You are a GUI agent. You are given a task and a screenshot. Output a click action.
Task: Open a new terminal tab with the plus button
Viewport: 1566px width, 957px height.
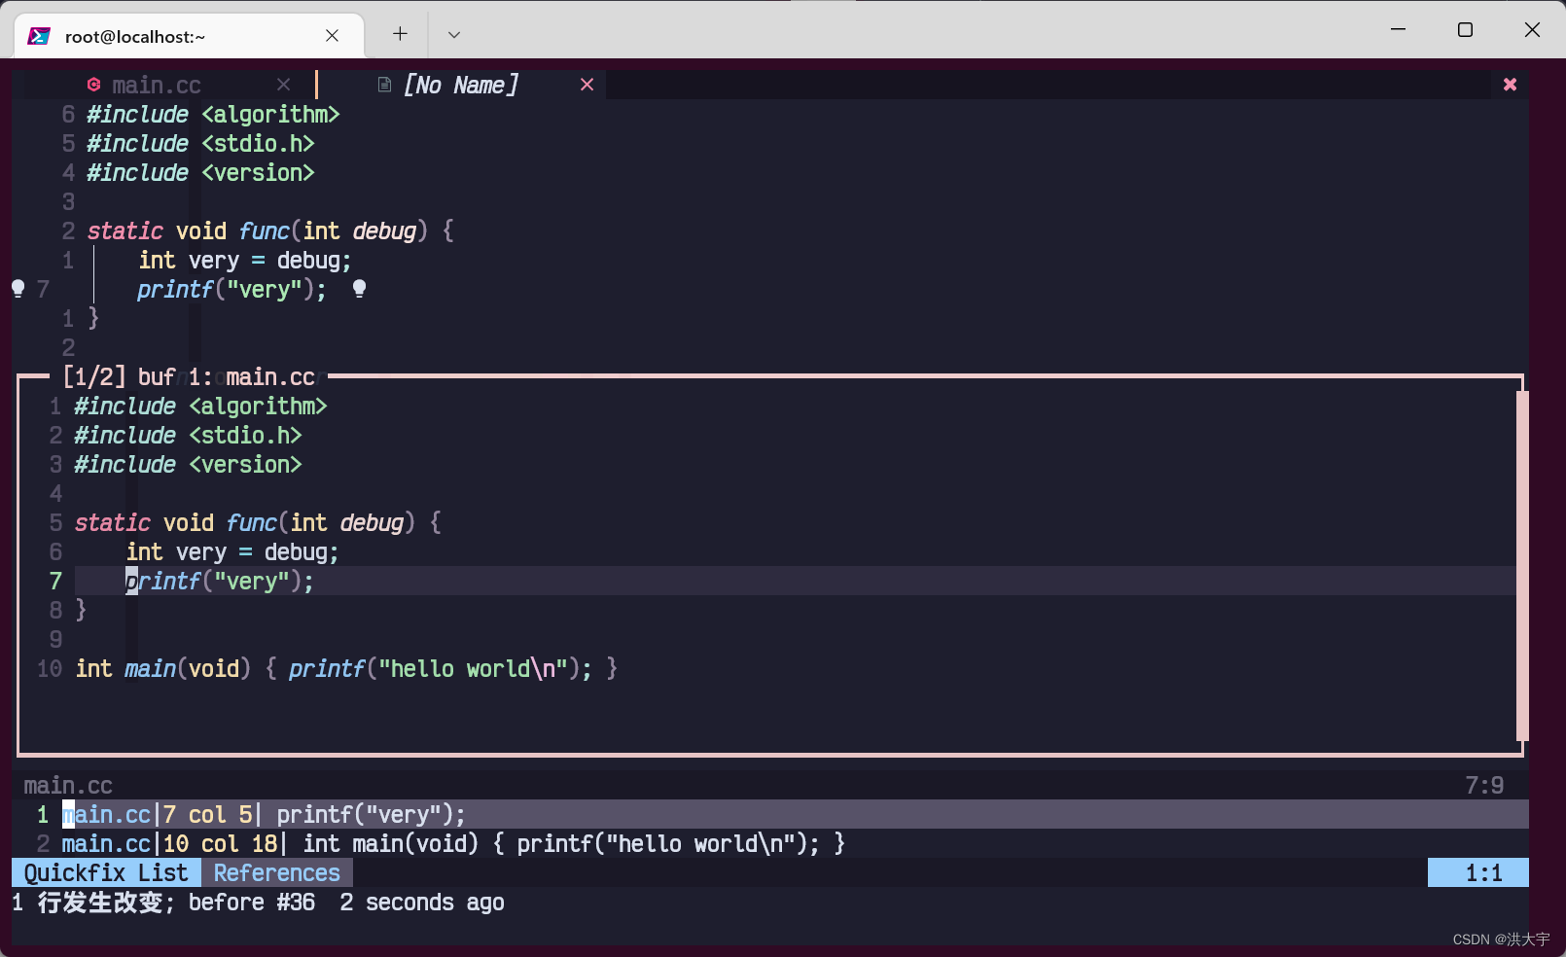pos(400,34)
